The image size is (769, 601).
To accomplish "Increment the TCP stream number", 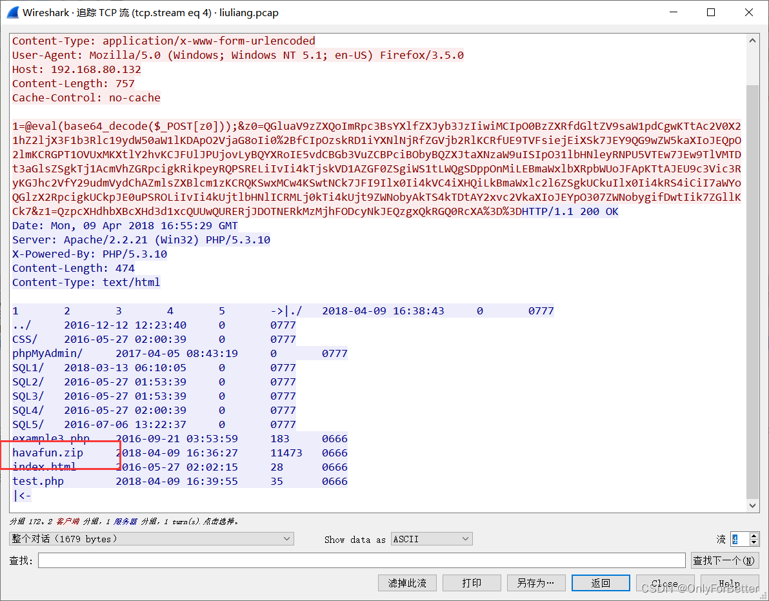I will [x=754, y=536].
